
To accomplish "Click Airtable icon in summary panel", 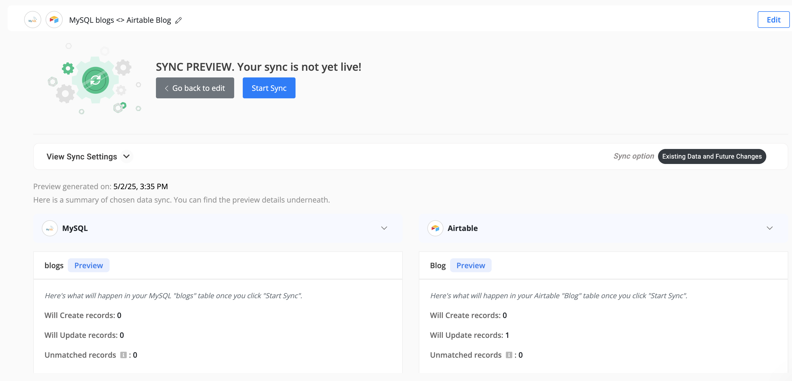I will (435, 229).
